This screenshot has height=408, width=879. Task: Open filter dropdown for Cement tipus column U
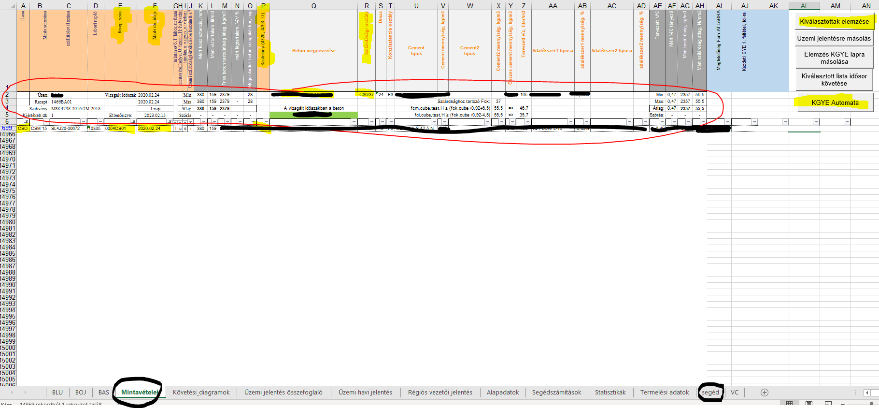pyautogui.click(x=434, y=122)
